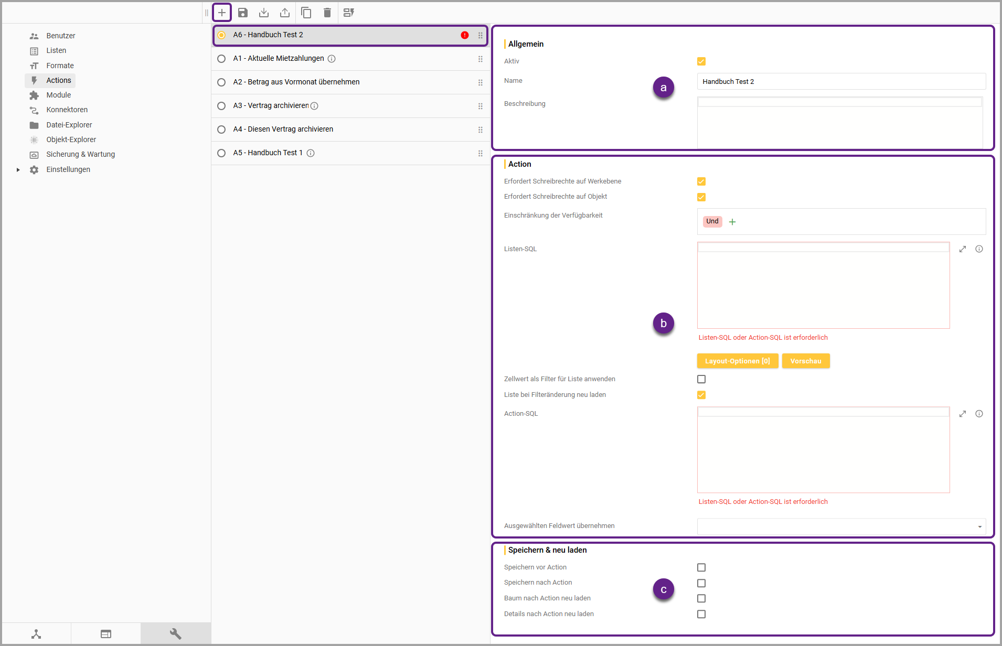The width and height of the screenshot is (1002, 646).
Task: Click the Vorschau button
Action: (805, 361)
